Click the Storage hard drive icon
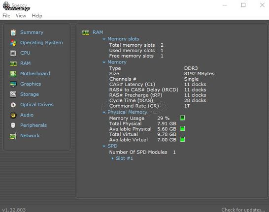The width and height of the screenshot is (269, 212). [13, 94]
